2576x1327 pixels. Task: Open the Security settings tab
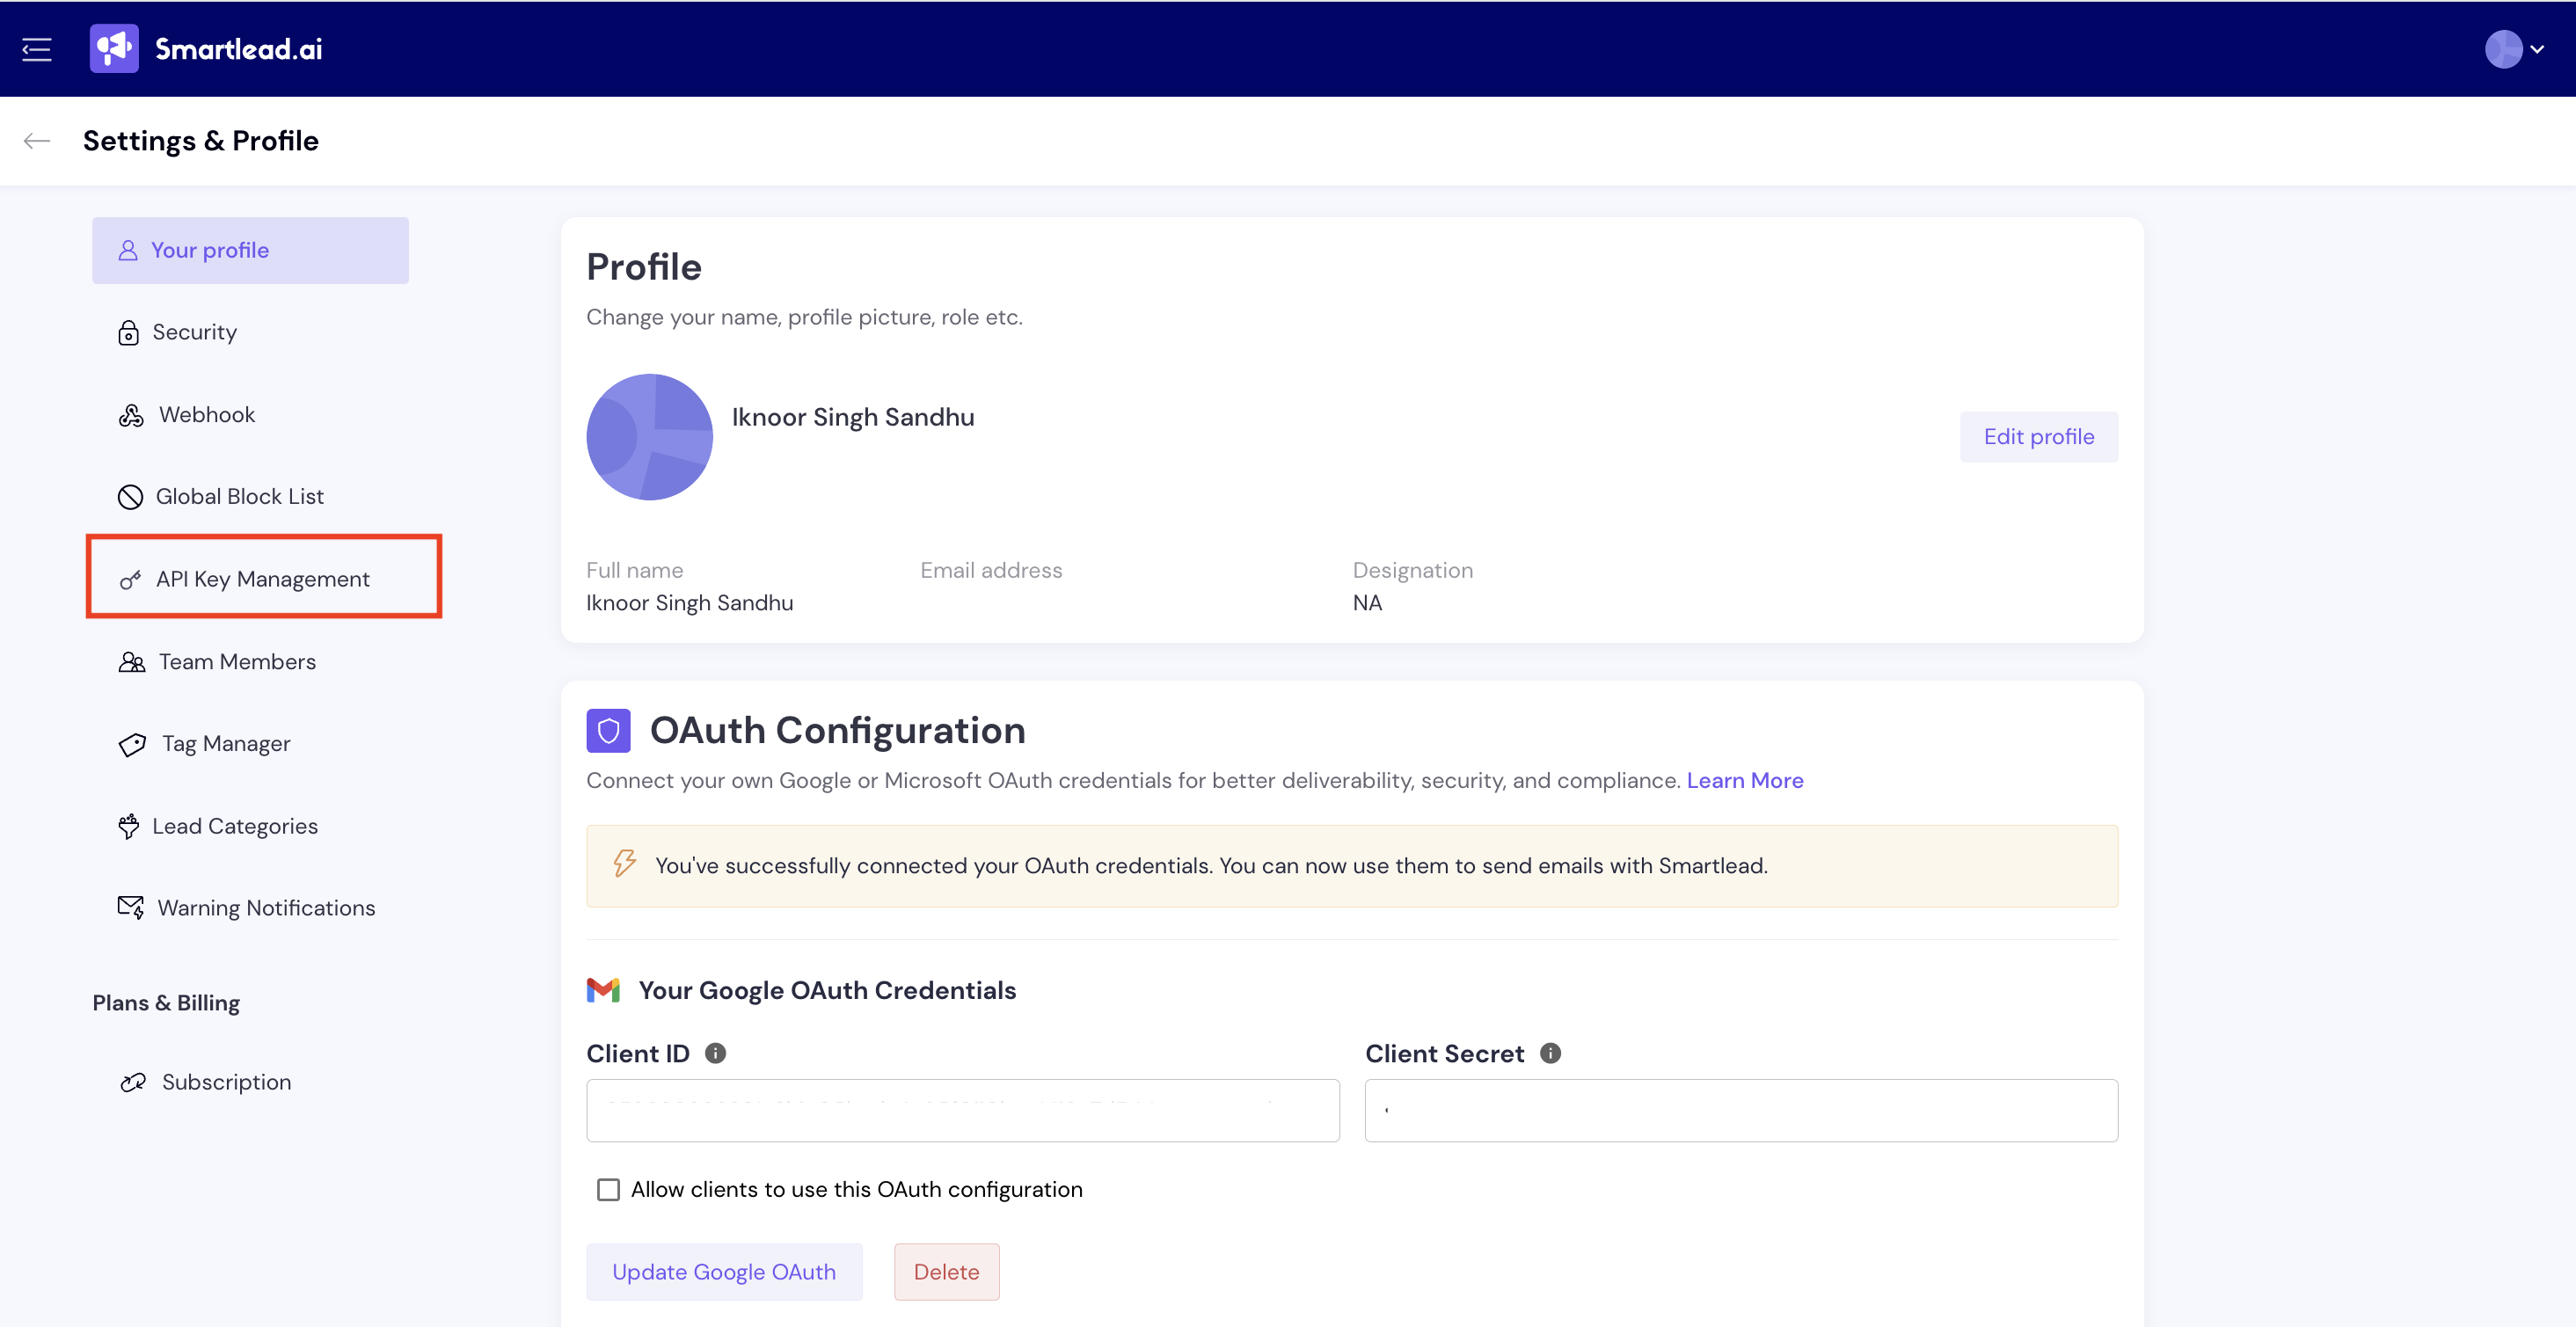pos(194,332)
